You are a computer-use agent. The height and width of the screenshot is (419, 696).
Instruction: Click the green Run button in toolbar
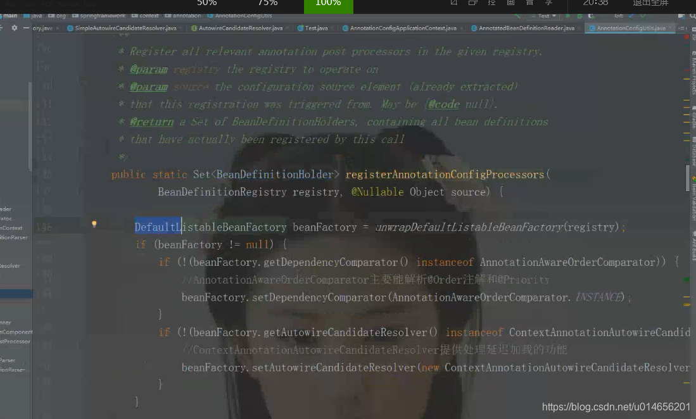coord(567,16)
